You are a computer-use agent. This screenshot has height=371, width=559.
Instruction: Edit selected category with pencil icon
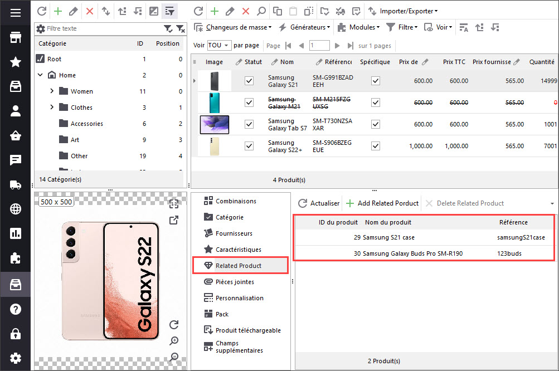(x=74, y=11)
